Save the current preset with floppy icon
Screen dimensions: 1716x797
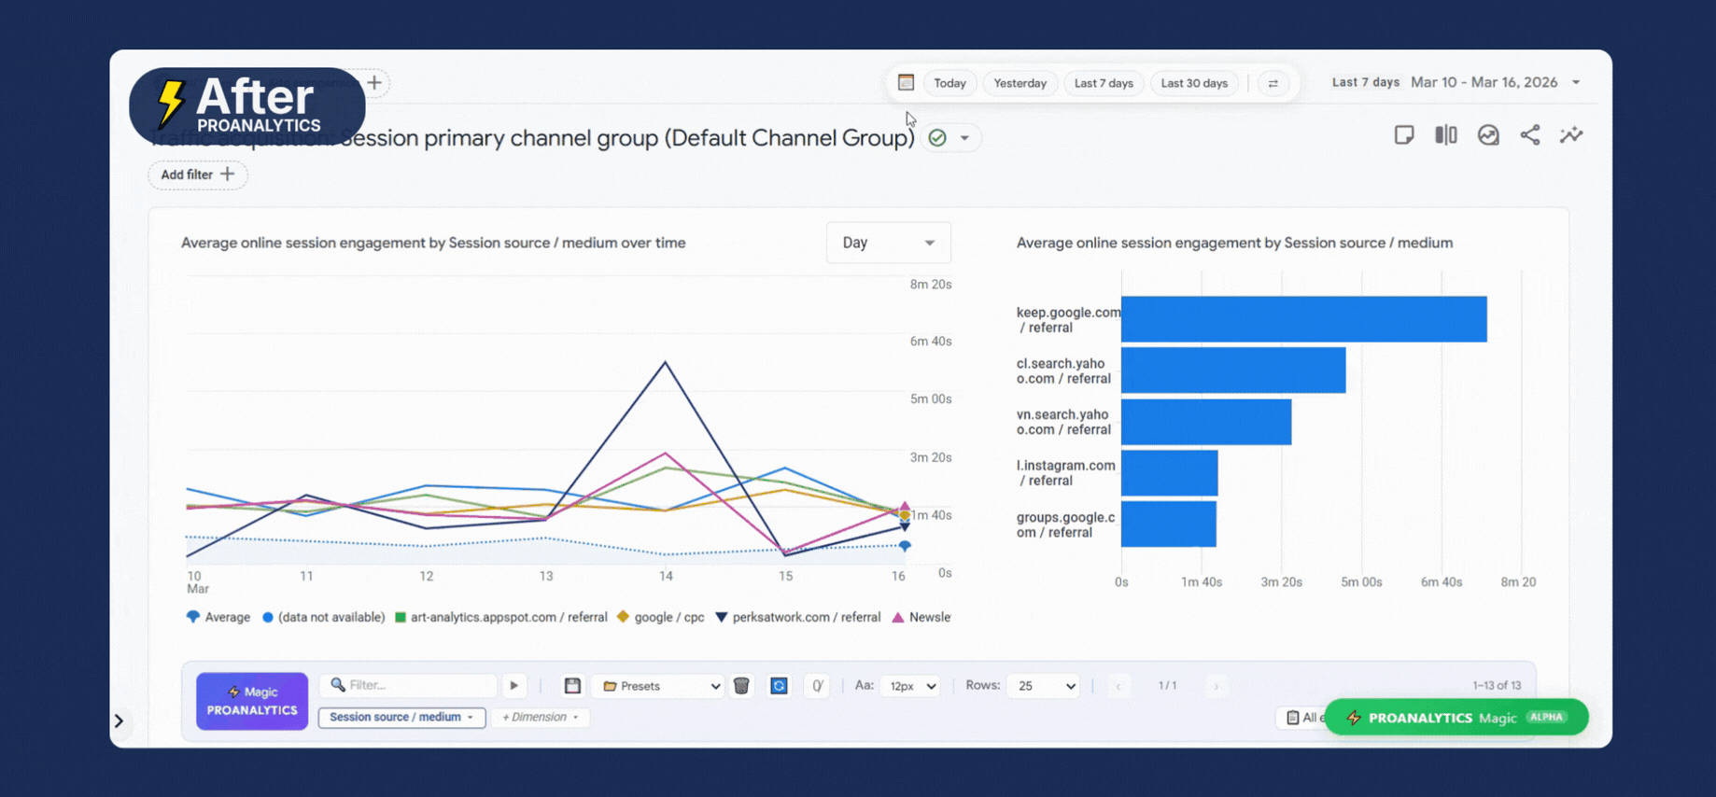point(572,686)
